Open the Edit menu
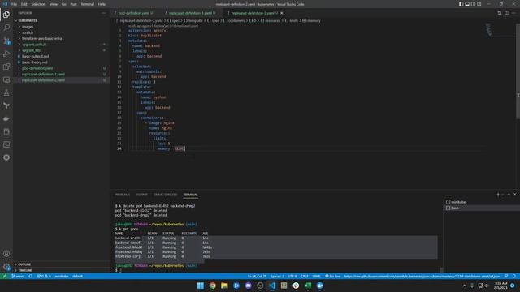Image resolution: width=520 pixels, height=292 pixels. [24, 4]
